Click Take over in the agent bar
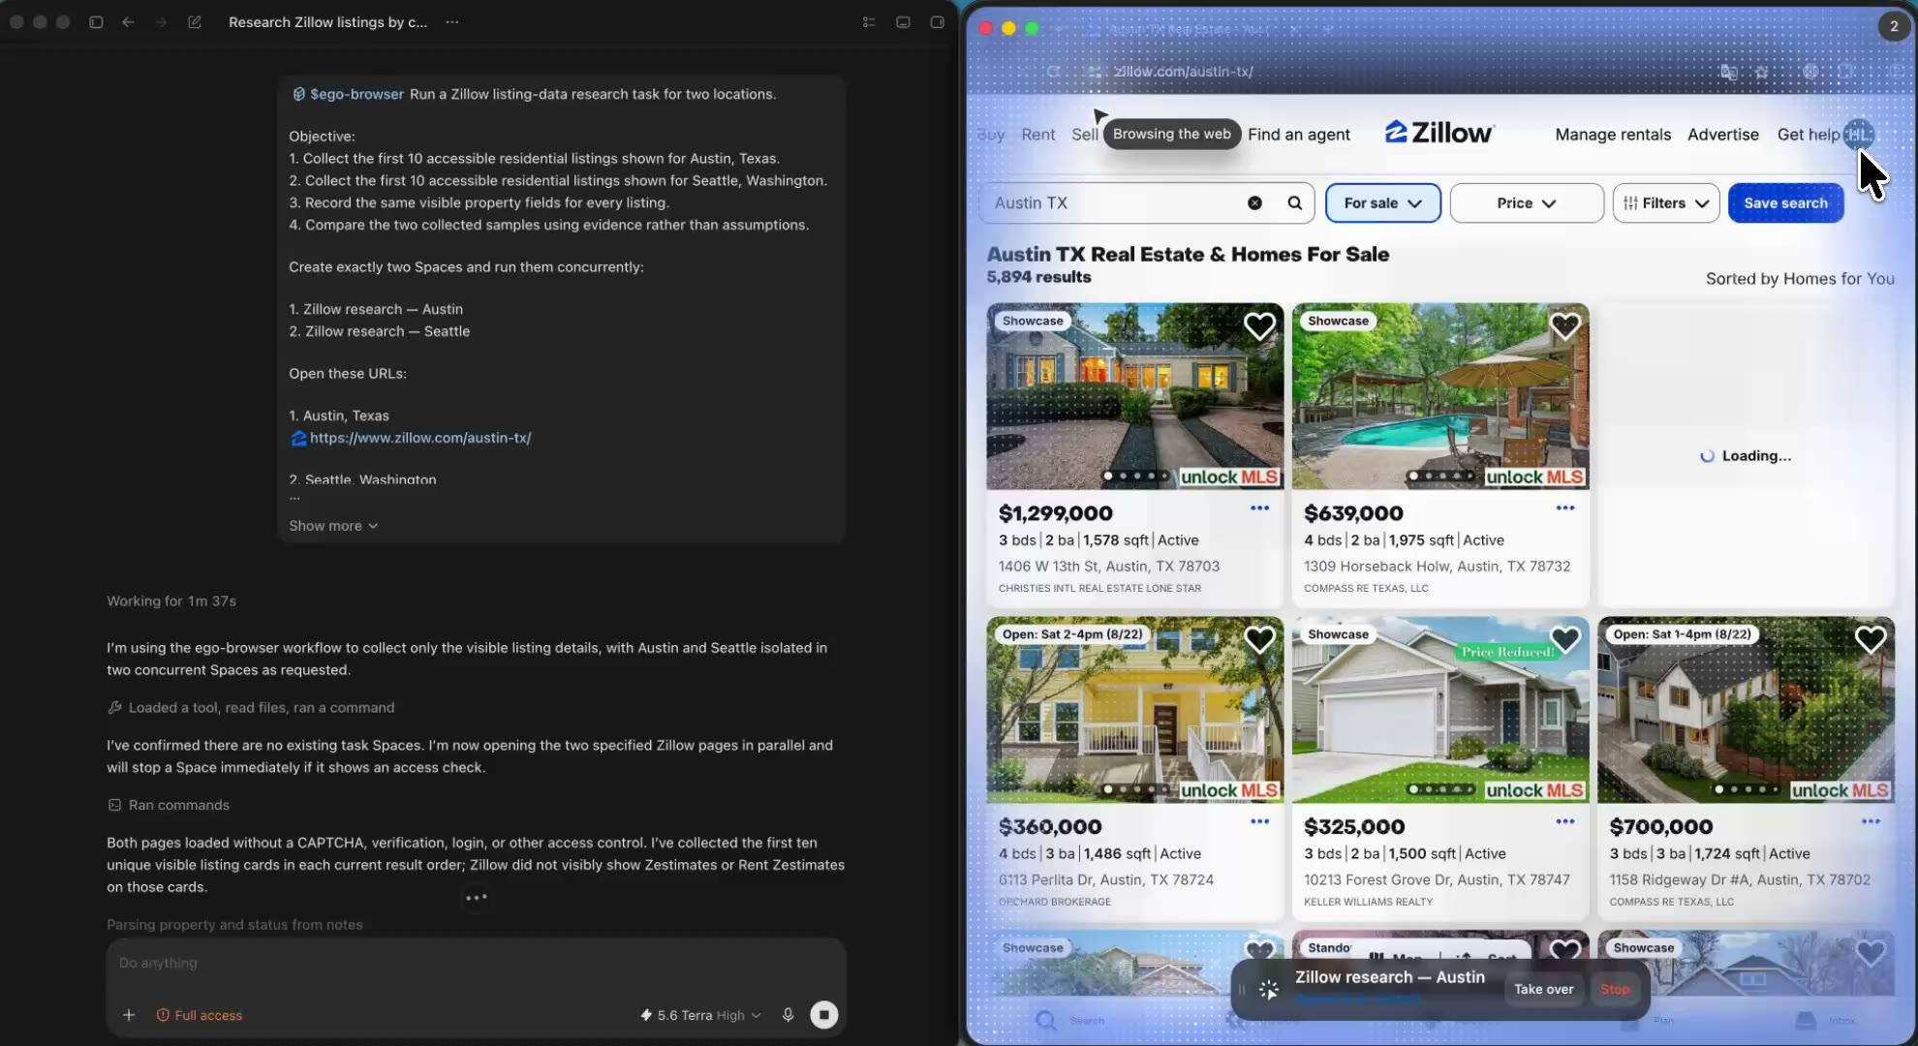Screen dimensions: 1918x1046 1543,989
